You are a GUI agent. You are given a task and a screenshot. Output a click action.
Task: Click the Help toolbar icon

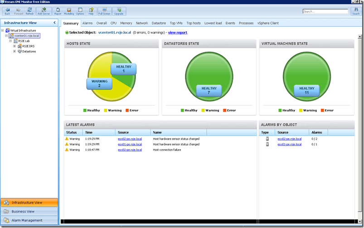pos(91,11)
